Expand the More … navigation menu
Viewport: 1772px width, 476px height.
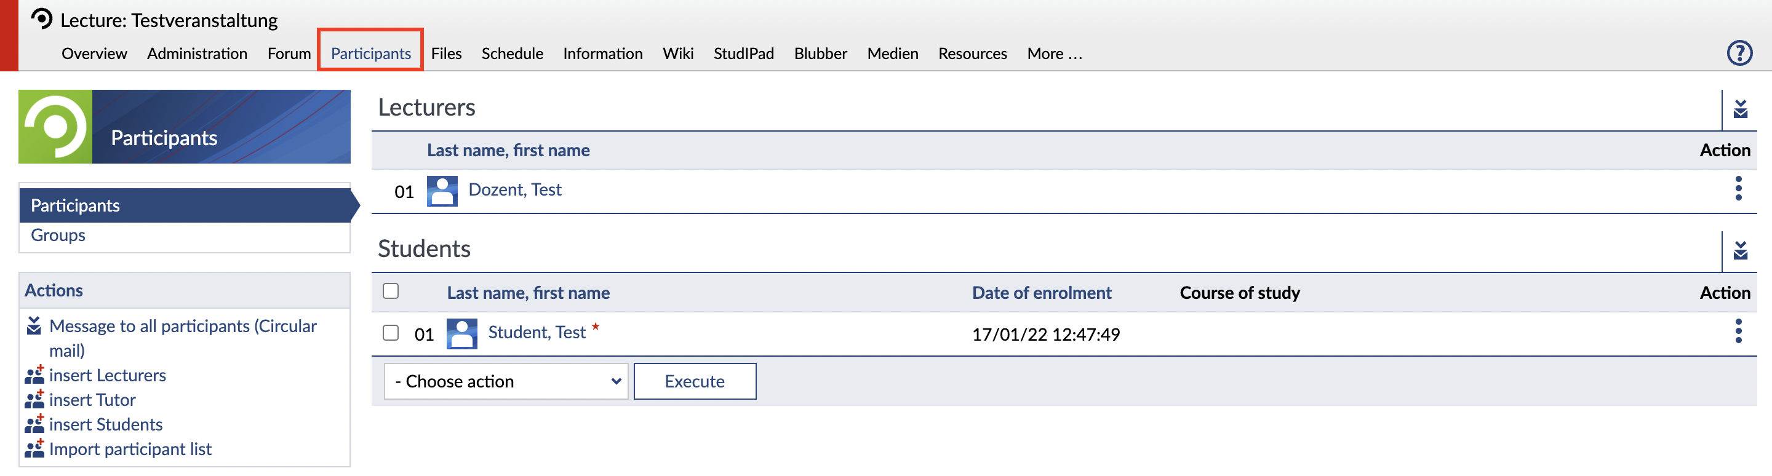click(1054, 54)
